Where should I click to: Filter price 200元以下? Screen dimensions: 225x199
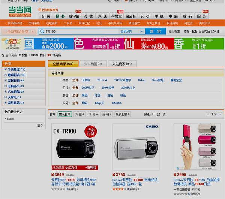(x=88, y=88)
